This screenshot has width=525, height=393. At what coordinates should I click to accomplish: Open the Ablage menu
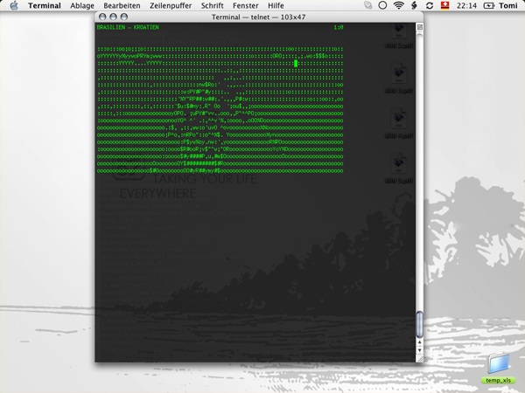click(x=83, y=6)
